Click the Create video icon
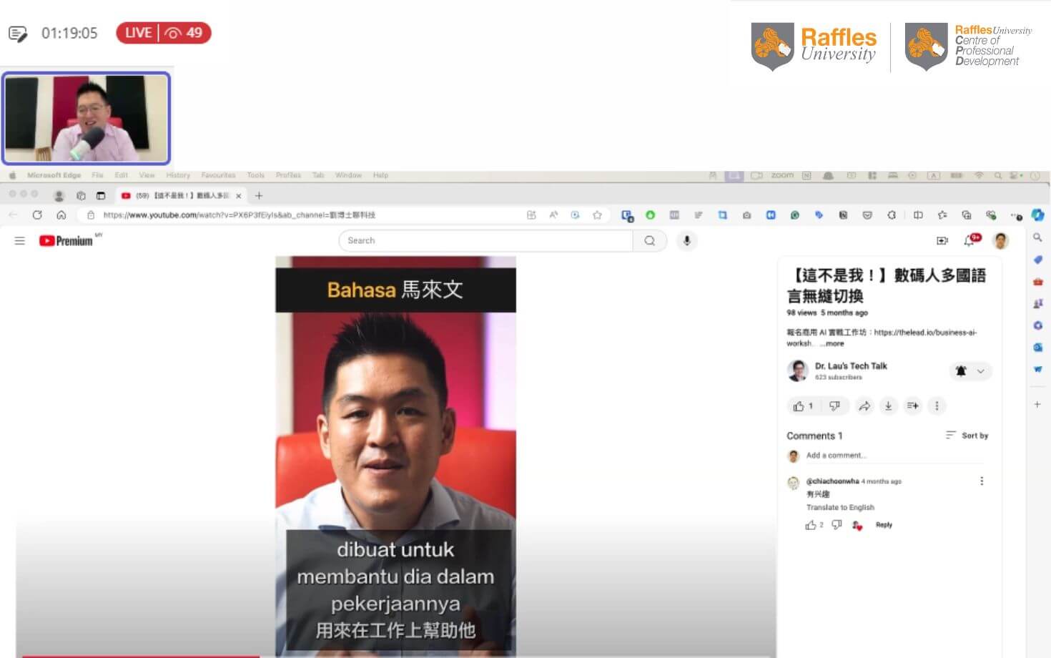 [942, 241]
